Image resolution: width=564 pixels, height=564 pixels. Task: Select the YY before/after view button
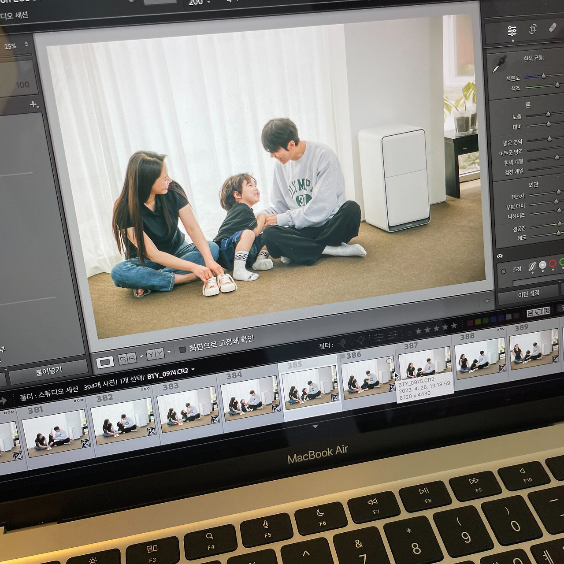pos(155,354)
